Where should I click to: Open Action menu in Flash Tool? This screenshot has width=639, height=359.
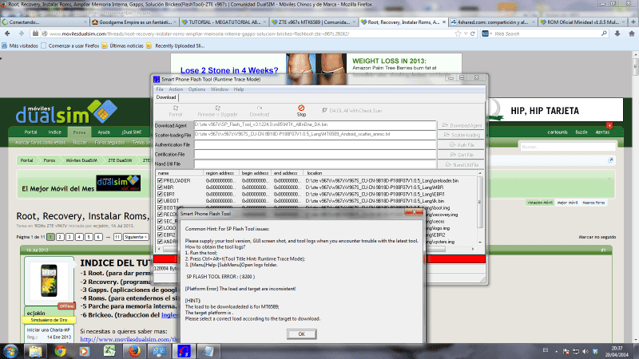tap(176, 89)
